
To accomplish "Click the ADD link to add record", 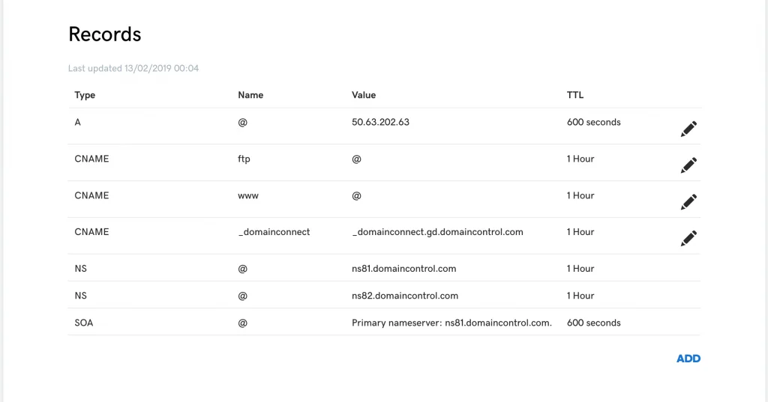I will click(688, 359).
